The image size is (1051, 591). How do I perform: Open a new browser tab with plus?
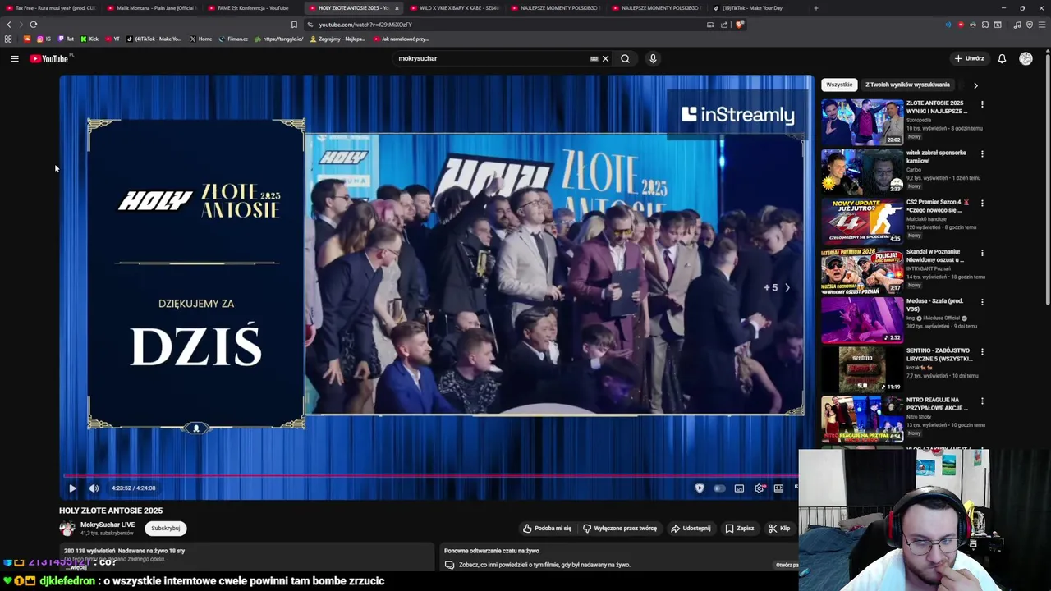(815, 8)
